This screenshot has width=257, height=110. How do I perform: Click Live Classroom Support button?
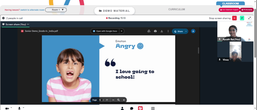(229, 10)
